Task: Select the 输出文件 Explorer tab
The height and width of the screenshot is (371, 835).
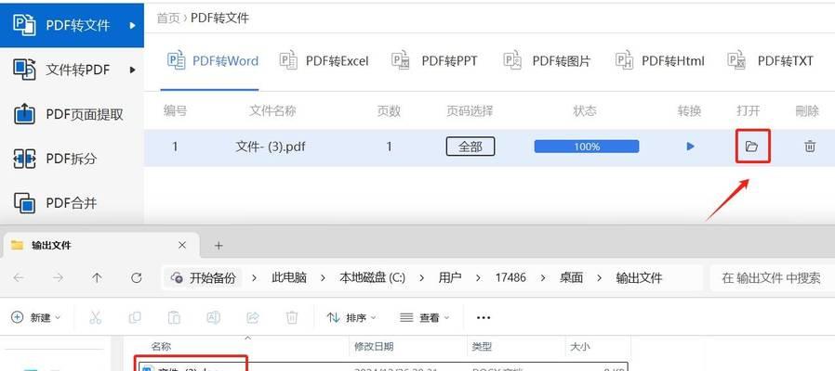Action: pos(101,246)
